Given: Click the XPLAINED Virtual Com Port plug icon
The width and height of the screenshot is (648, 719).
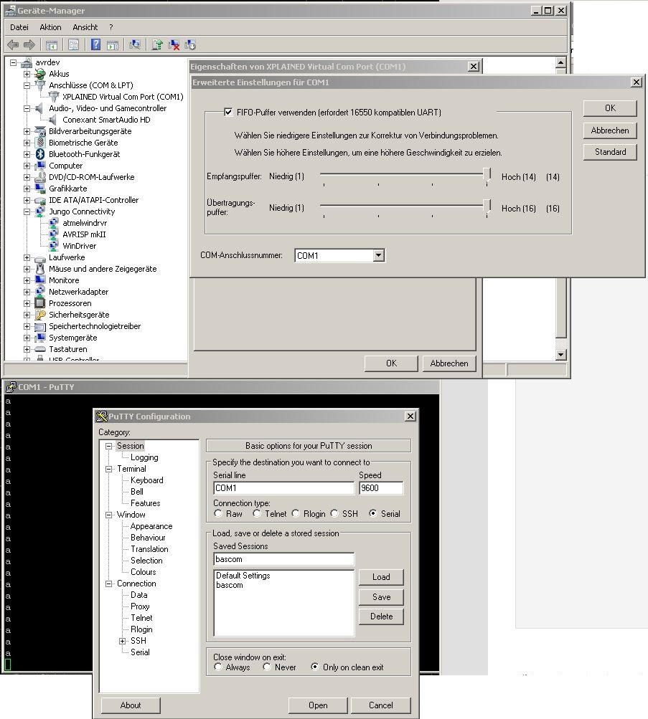Looking at the screenshot, I should (54, 97).
